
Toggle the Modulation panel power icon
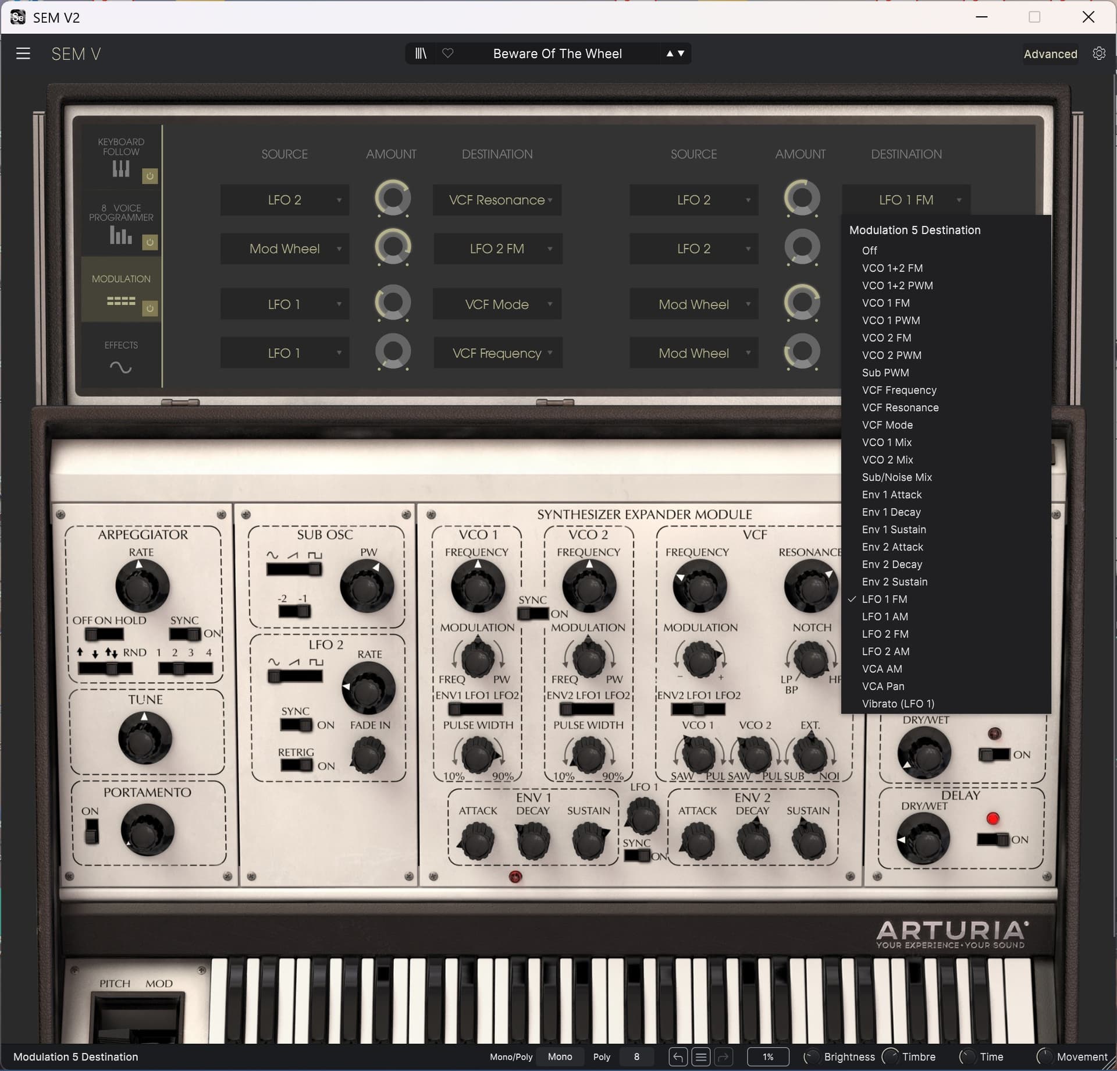point(150,308)
